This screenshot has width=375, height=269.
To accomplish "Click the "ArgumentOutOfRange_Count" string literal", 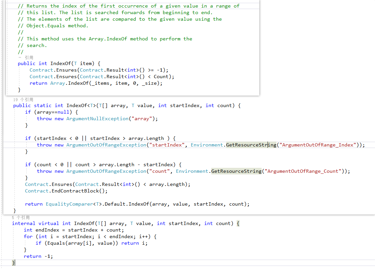I will coord(303,171).
